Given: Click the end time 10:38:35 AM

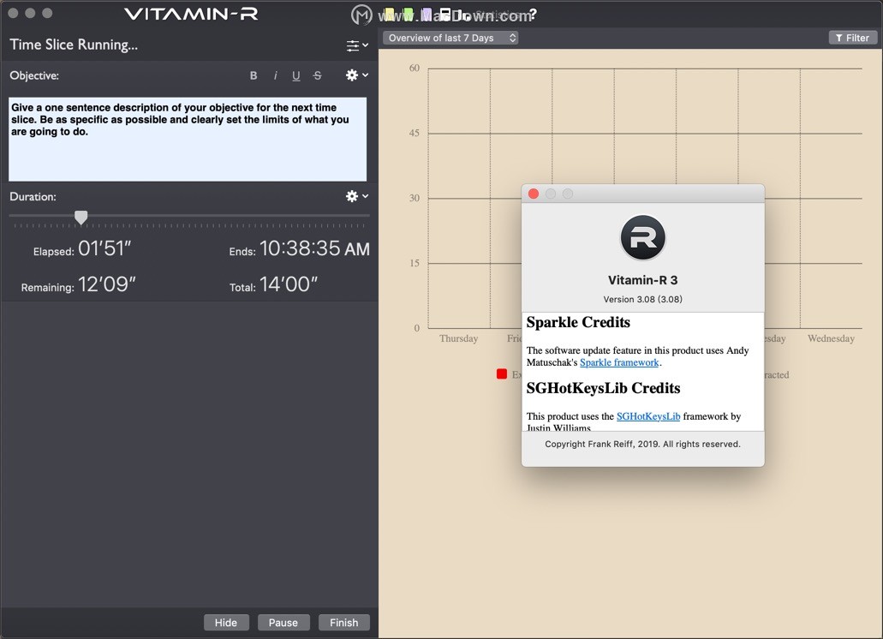Looking at the screenshot, I should (x=315, y=248).
